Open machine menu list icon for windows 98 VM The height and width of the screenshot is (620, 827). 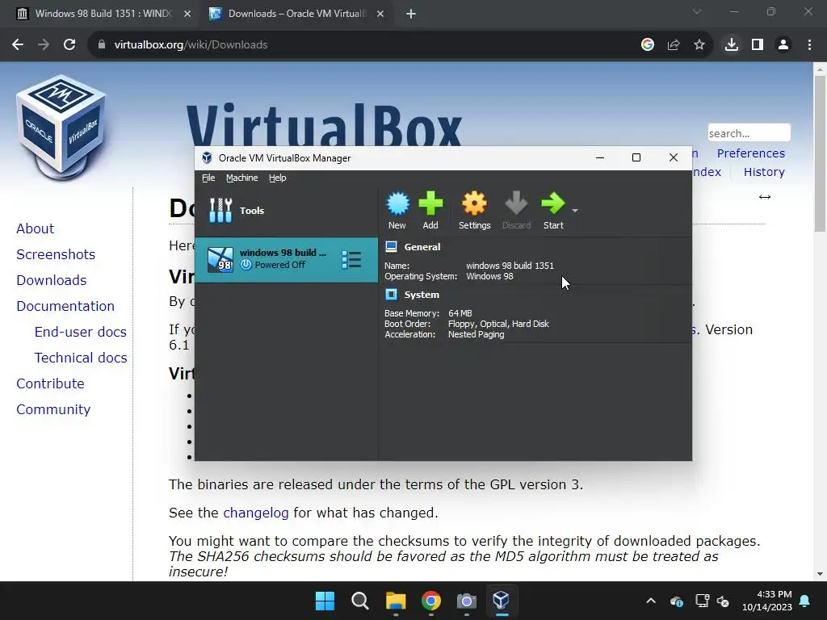[x=351, y=259]
